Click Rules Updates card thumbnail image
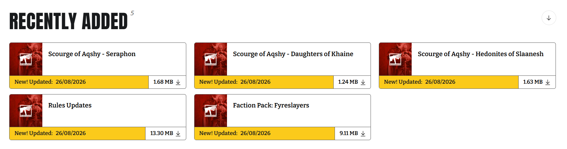This screenshot has height=149, width=567. tap(26, 111)
